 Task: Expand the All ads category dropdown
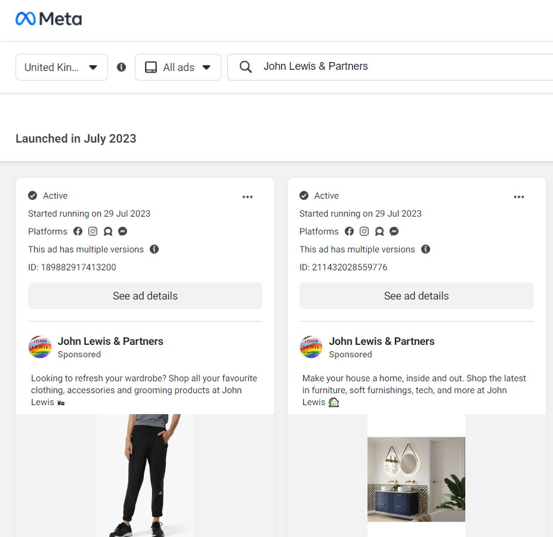[178, 67]
